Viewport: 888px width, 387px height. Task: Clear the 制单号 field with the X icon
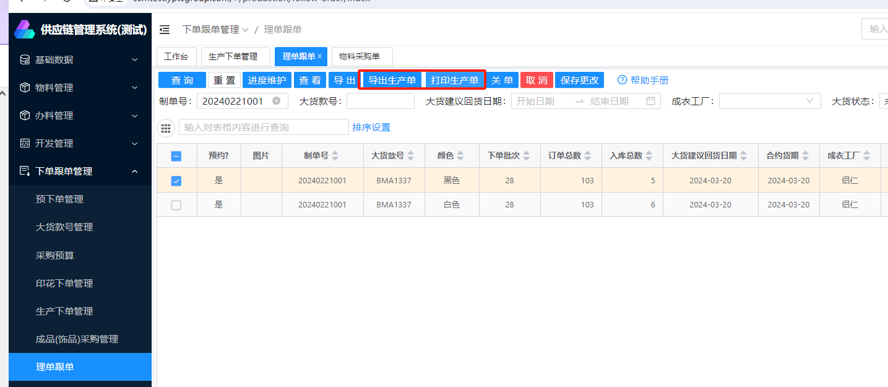(276, 101)
